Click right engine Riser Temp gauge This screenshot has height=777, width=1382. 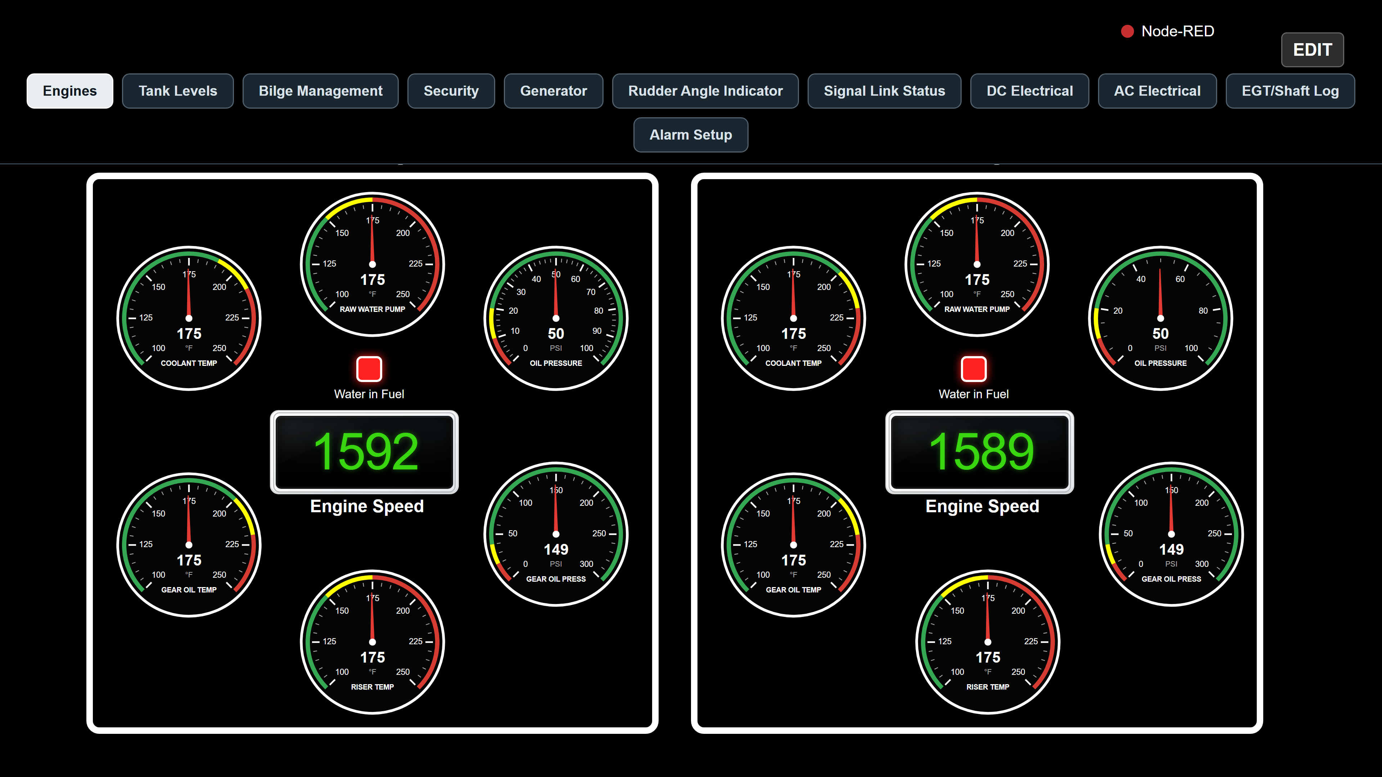pyautogui.click(x=988, y=642)
